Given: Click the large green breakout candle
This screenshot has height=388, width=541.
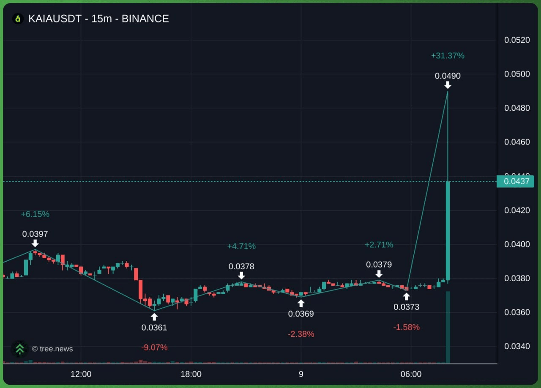Looking at the screenshot, I should (x=448, y=231).
